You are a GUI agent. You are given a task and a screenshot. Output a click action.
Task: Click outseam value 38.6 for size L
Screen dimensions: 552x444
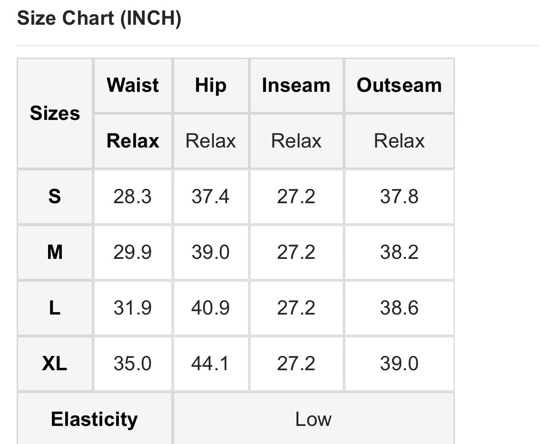(x=399, y=308)
